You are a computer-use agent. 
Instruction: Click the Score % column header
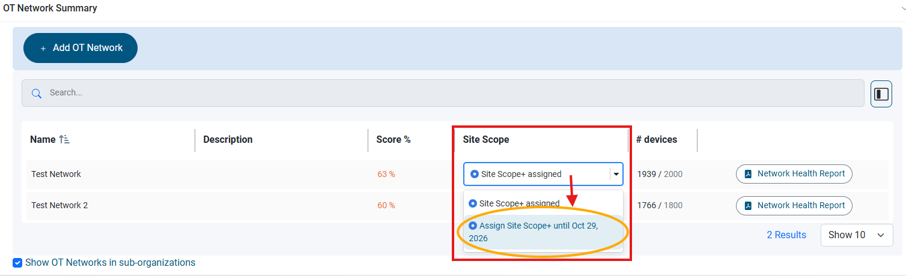(394, 139)
